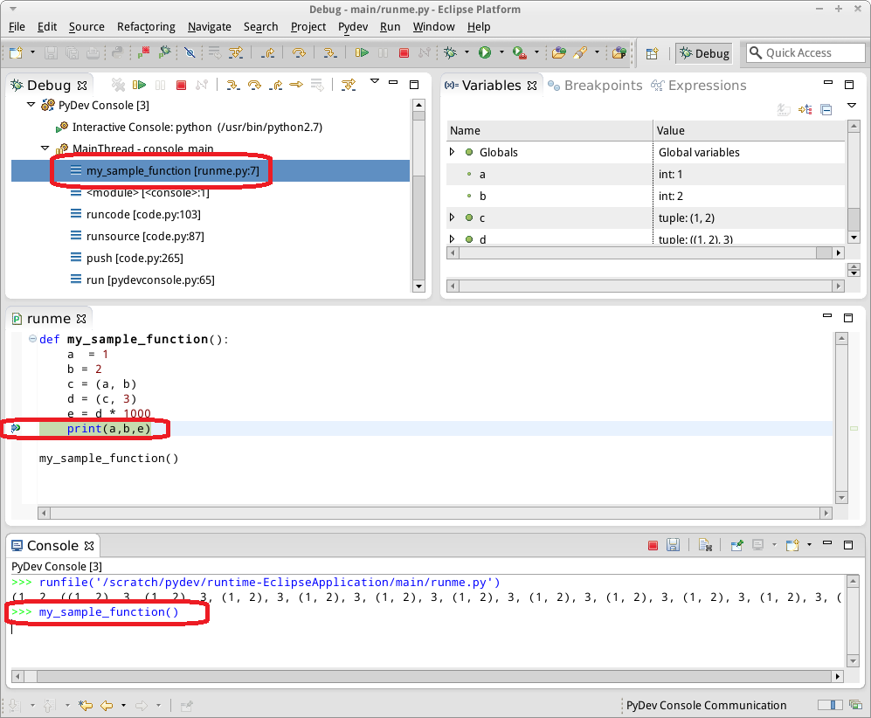Viewport: 871px width, 718px height.
Task: Select variable b row in Variables
Action: 646,196
